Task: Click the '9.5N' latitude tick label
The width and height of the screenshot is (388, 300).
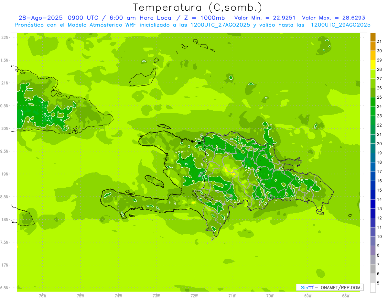Action: click(x=5, y=151)
